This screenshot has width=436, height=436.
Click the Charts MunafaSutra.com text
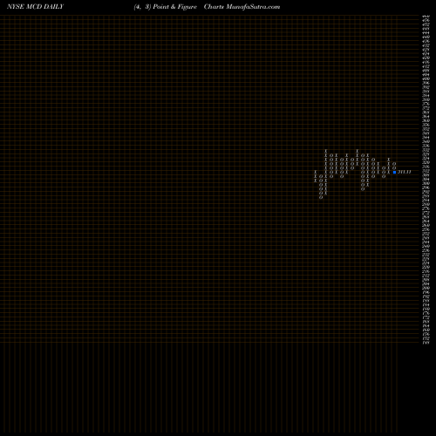click(242, 7)
